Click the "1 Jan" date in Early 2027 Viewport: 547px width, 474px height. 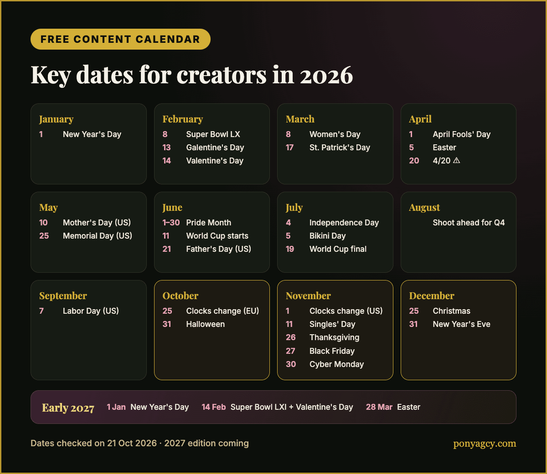click(x=116, y=407)
